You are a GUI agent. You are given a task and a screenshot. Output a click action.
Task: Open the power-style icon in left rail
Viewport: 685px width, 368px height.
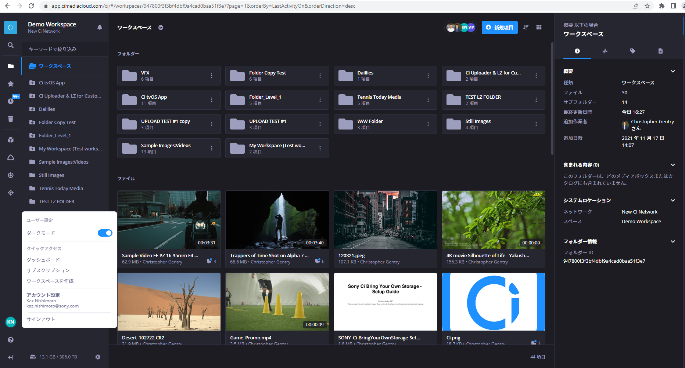pos(11,175)
